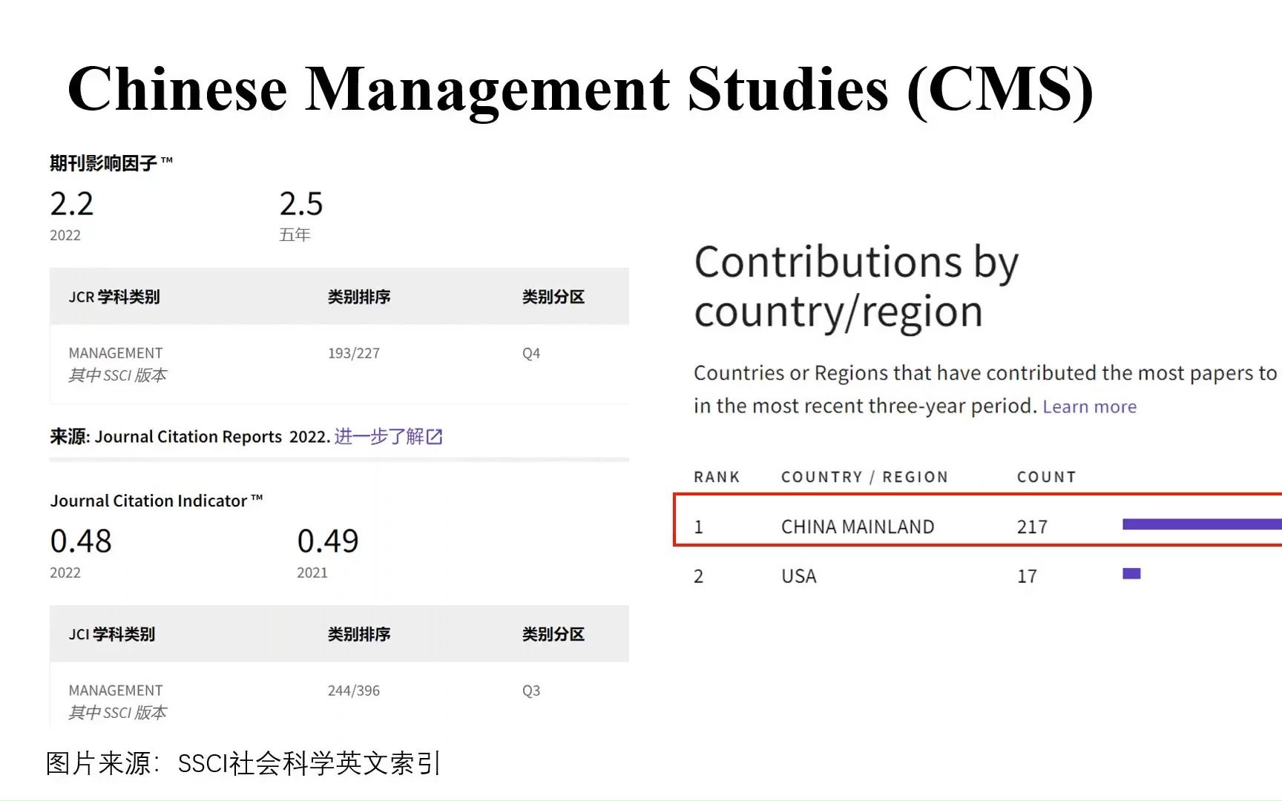Viewport: 1282px width, 801px height.
Task: Click the count value 217
Action: tap(1032, 527)
